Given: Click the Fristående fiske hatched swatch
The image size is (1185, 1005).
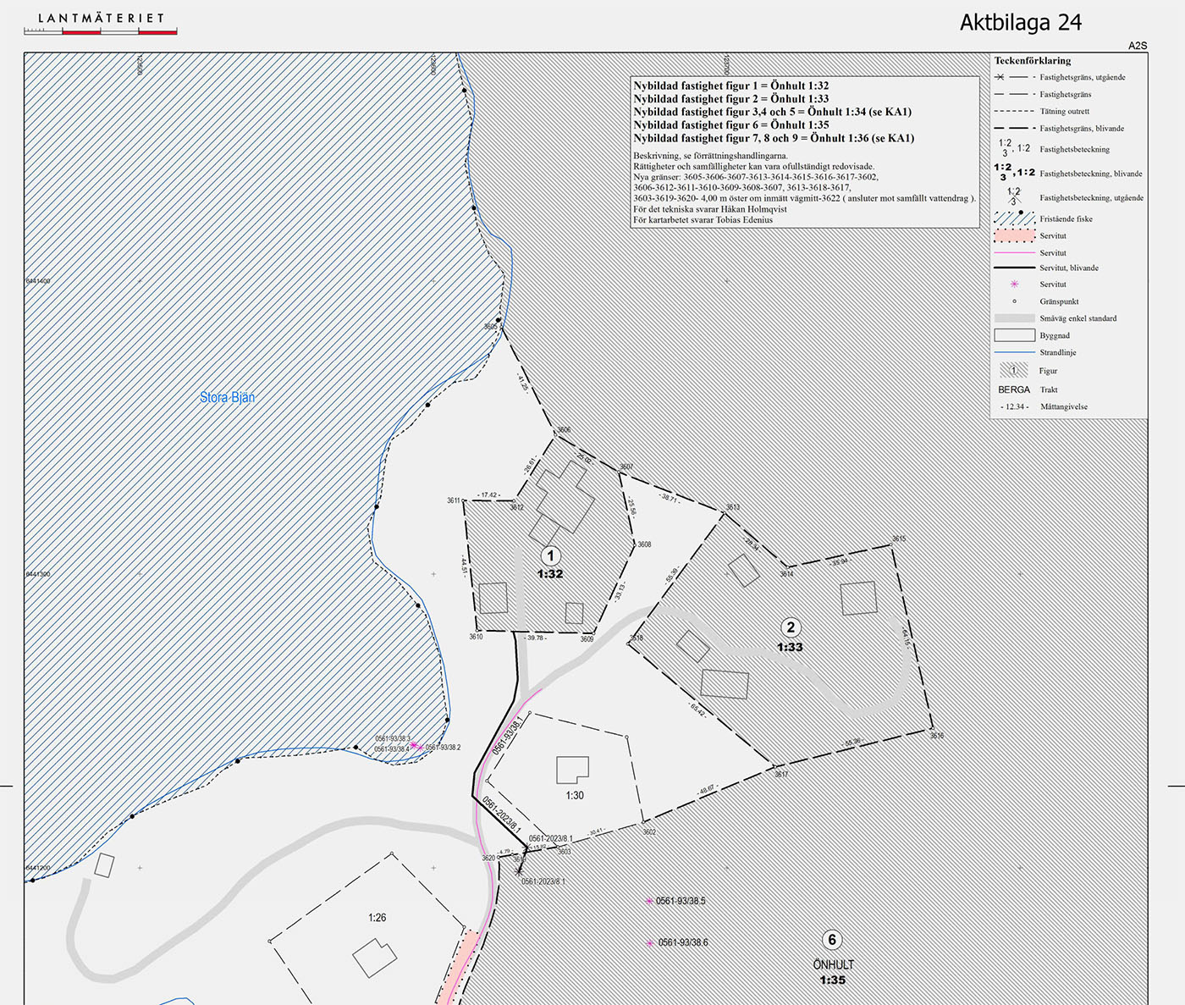Looking at the screenshot, I should (x=1014, y=218).
